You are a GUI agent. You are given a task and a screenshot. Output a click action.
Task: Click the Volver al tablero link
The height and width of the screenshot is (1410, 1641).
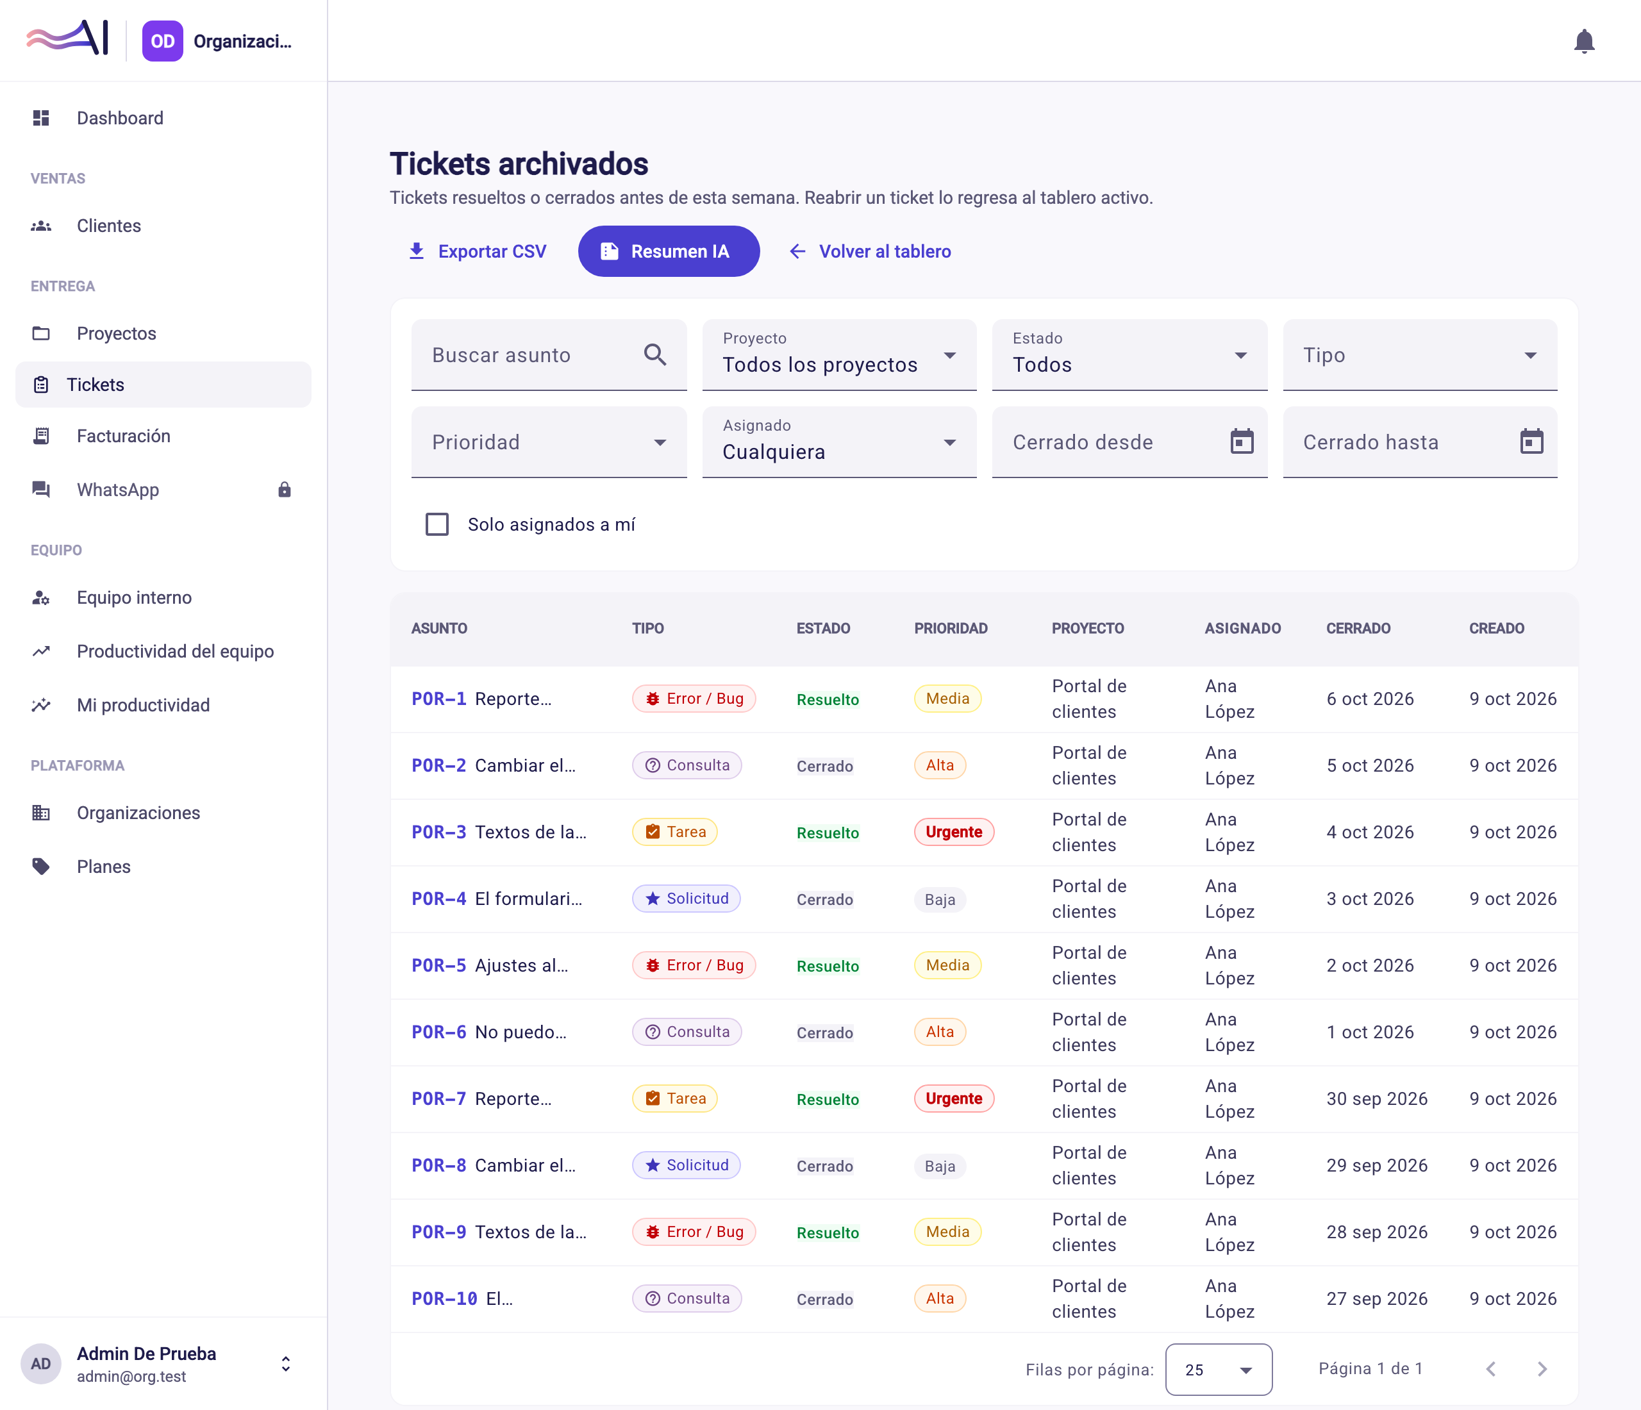point(870,251)
